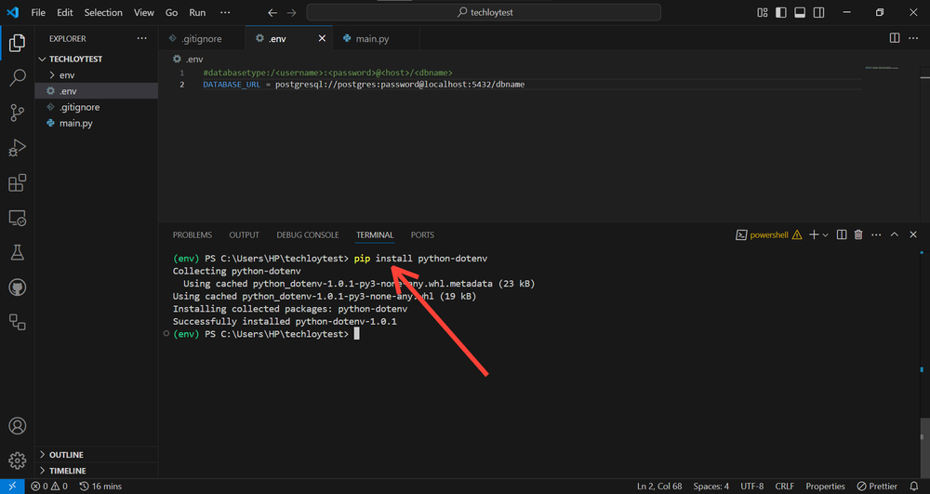Open the Search view in activity bar
This screenshot has height=494, width=930.
coord(17,78)
